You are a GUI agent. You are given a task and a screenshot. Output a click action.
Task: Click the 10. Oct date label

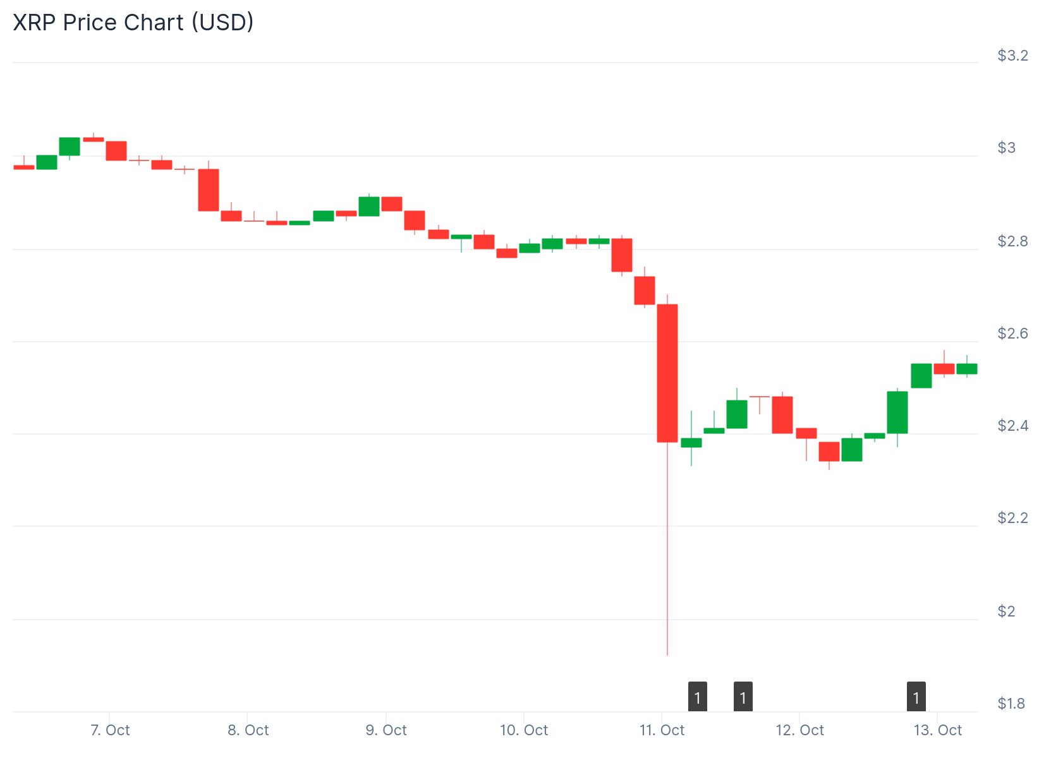click(x=524, y=730)
